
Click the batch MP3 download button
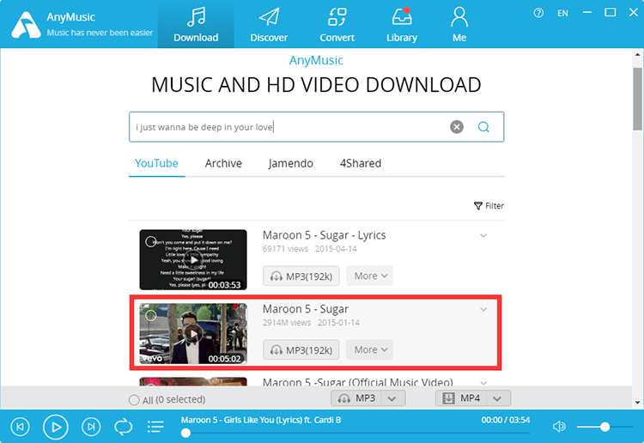click(356, 398)
